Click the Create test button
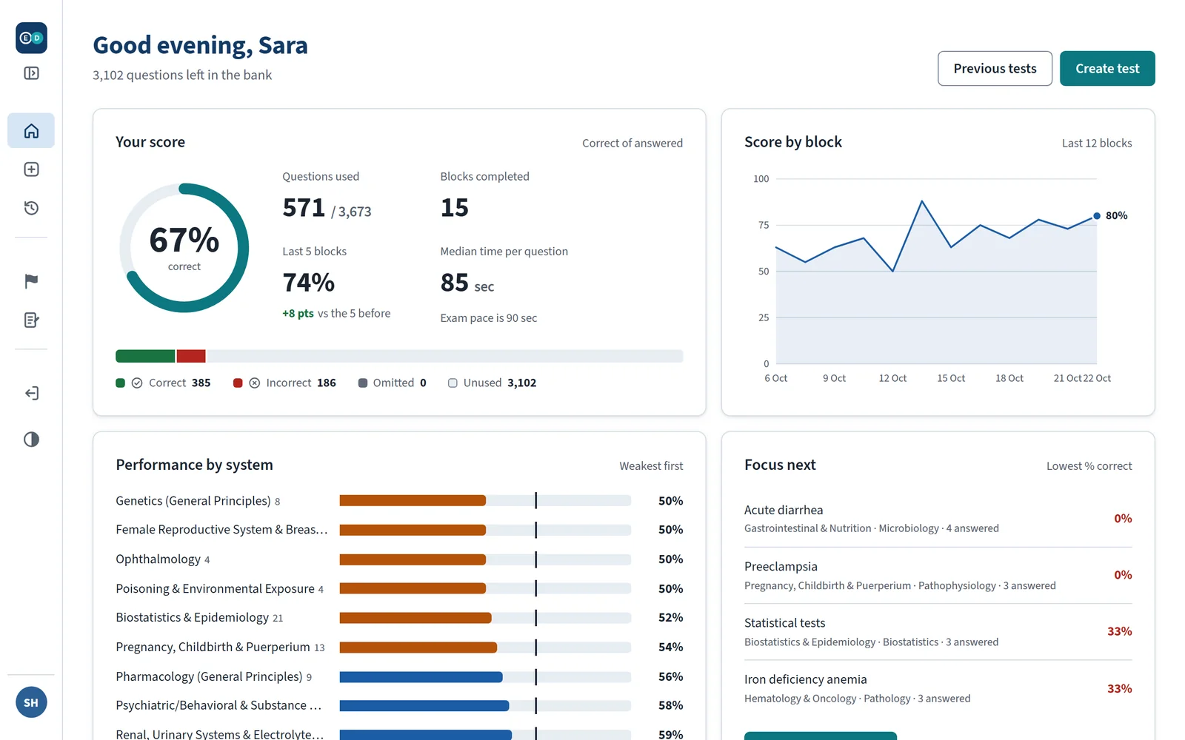The height and width of the screenshot is (740, 1185). pyautogui.click(x=1107, y=69)
